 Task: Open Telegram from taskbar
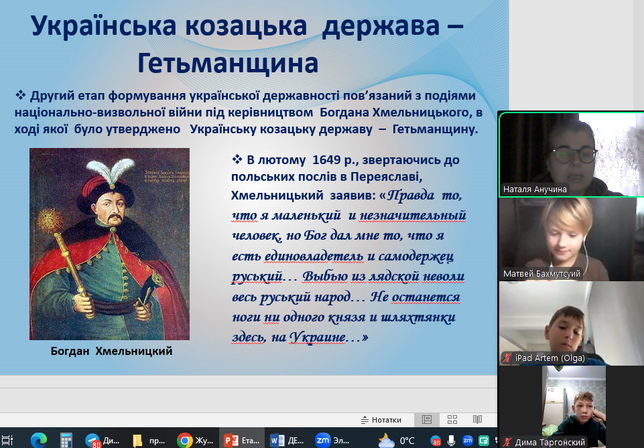[103, 441]
